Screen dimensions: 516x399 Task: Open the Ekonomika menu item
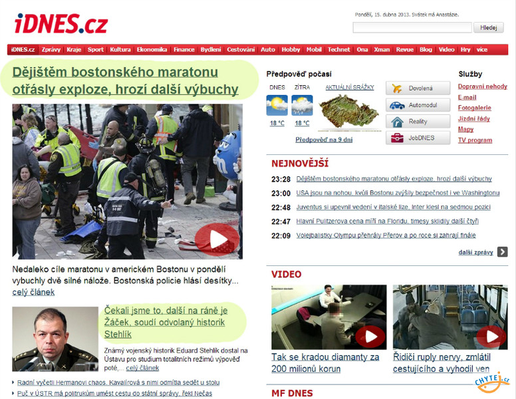[152, 50]
